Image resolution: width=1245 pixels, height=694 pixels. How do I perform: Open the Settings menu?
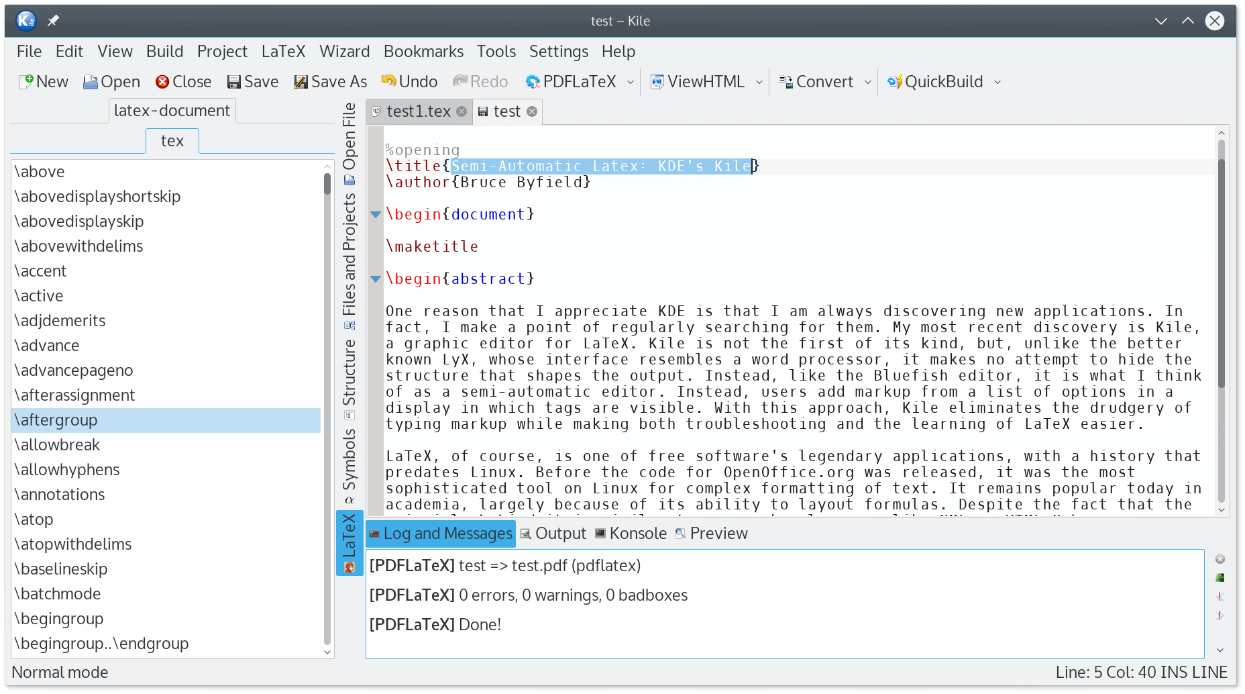[x=558, y=52]
